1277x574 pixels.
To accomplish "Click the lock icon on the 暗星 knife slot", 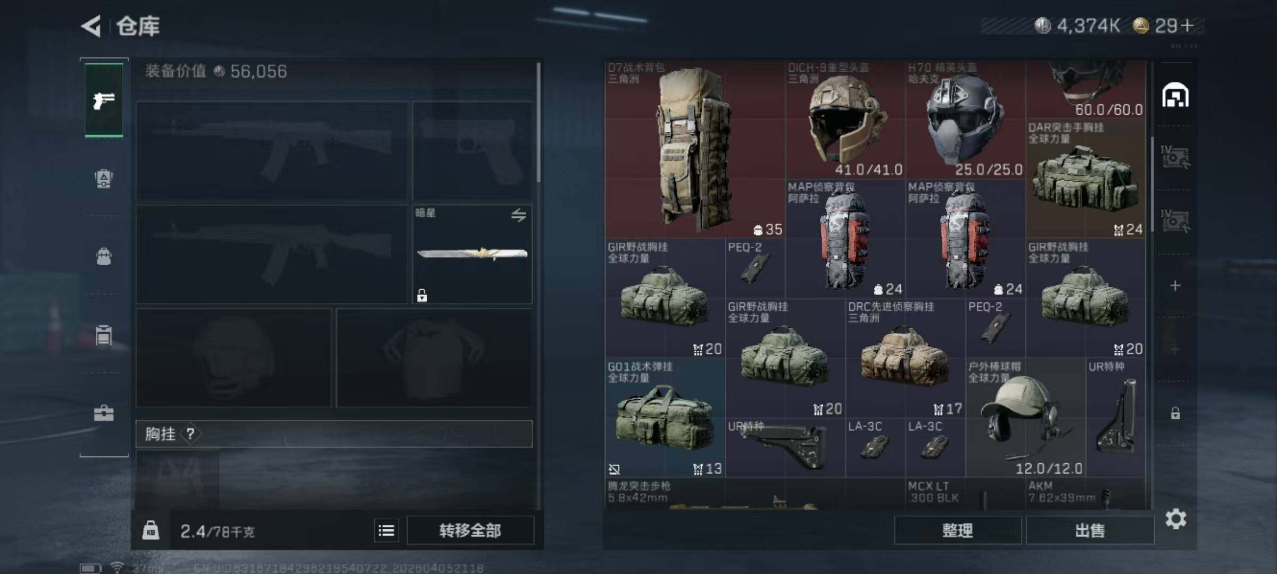I will coord(422,295).
